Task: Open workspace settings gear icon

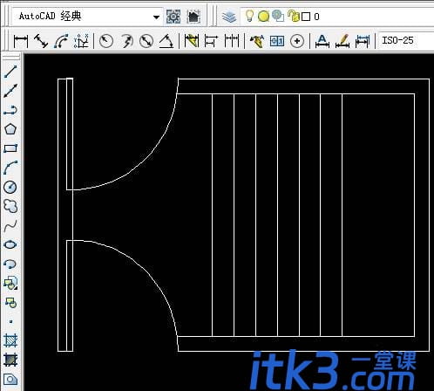Action: pyautogui.click(x=173, y=17)
